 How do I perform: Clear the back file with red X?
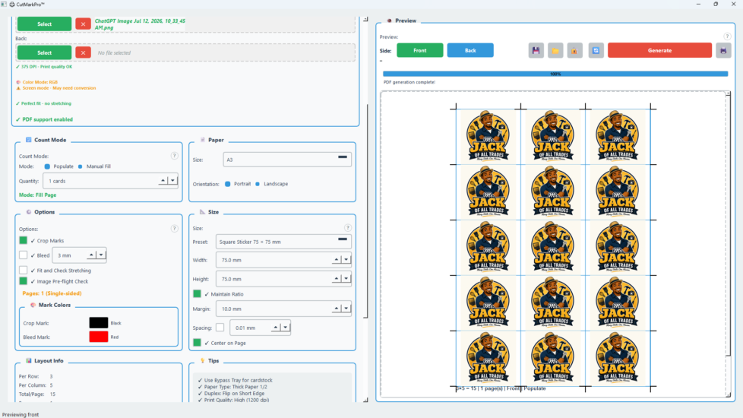pyautogui.click(x=83, y=52)
